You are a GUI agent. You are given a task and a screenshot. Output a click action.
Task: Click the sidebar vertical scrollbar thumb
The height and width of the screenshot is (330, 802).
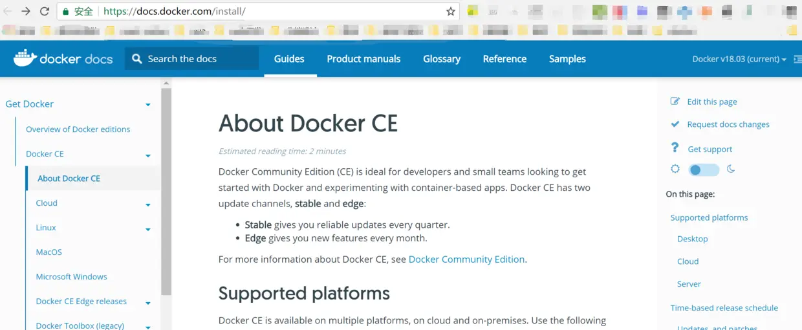(x=166, y=192)
